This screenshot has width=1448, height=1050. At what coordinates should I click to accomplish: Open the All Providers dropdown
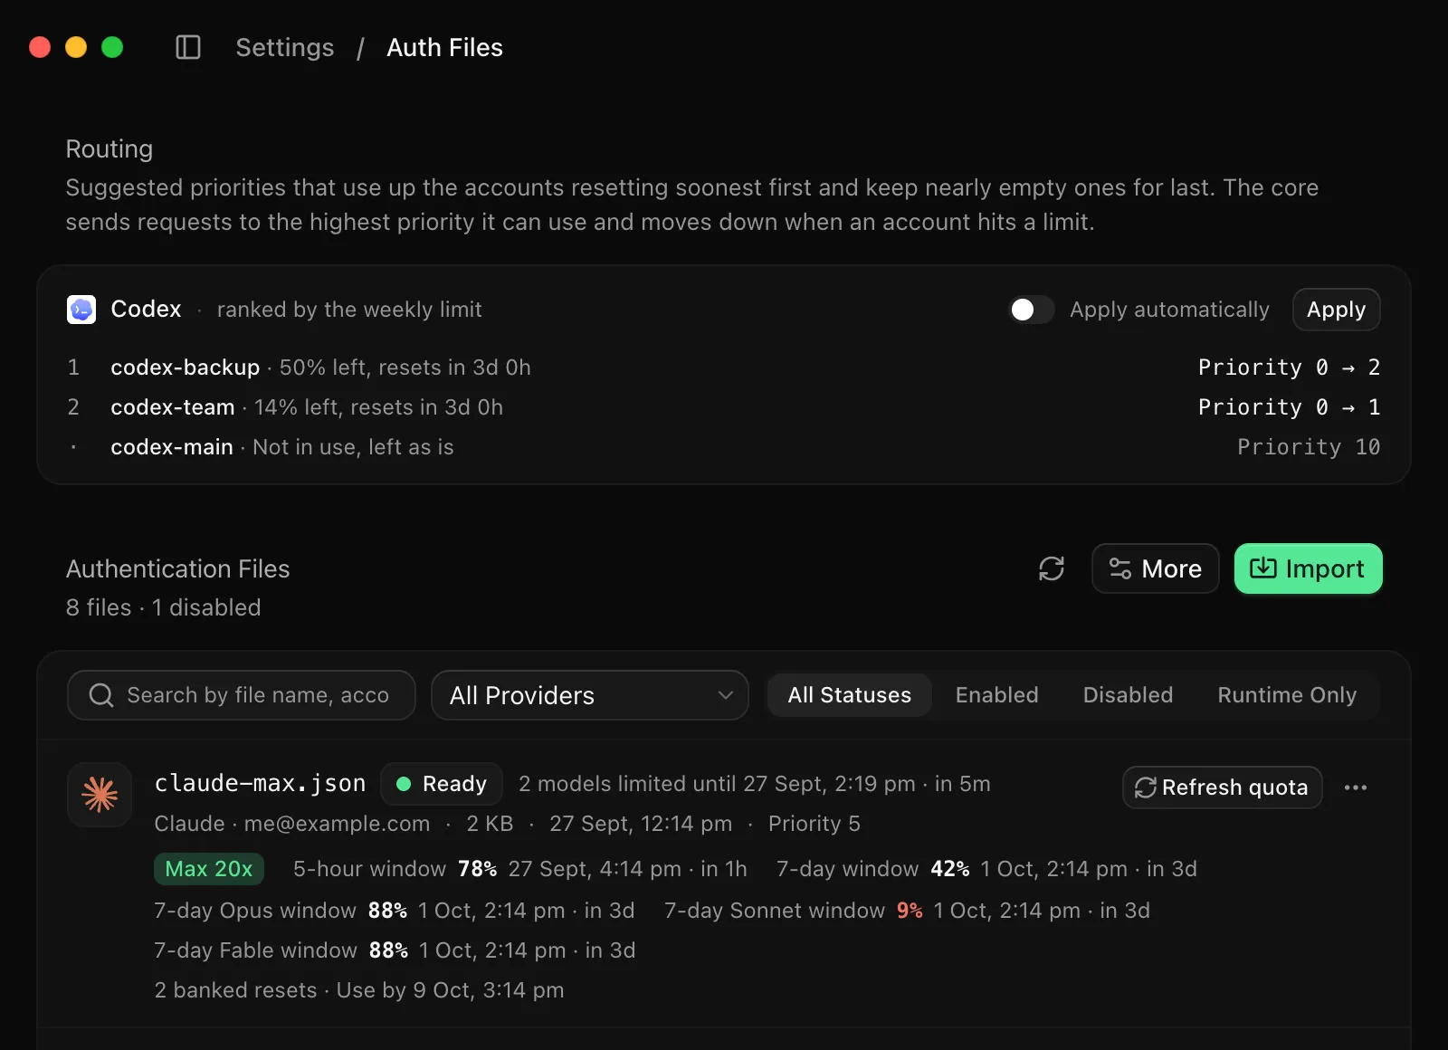tap(590, 695)
